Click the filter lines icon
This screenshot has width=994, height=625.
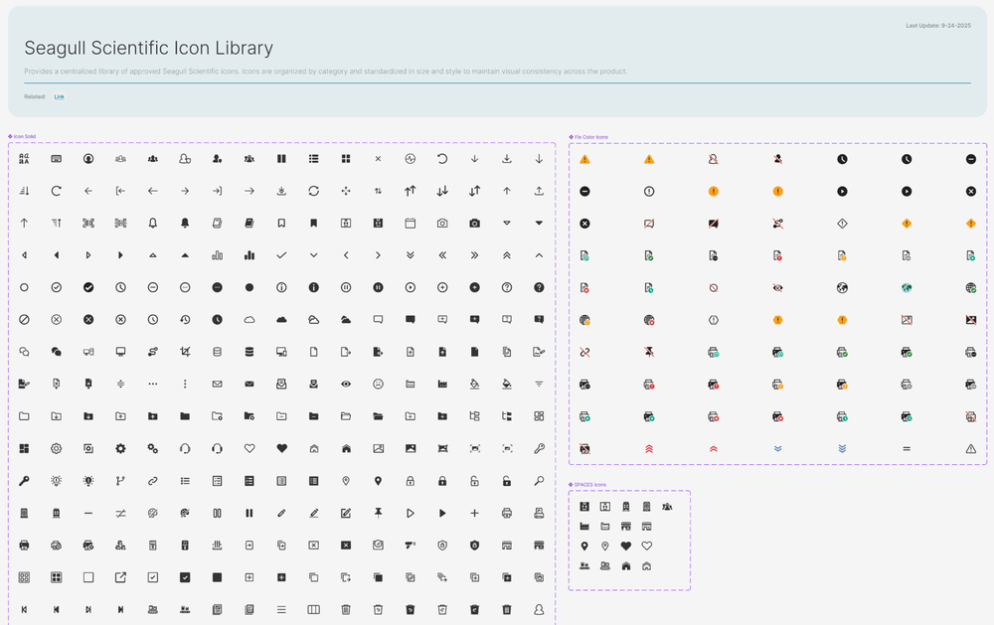click(539, 385)
